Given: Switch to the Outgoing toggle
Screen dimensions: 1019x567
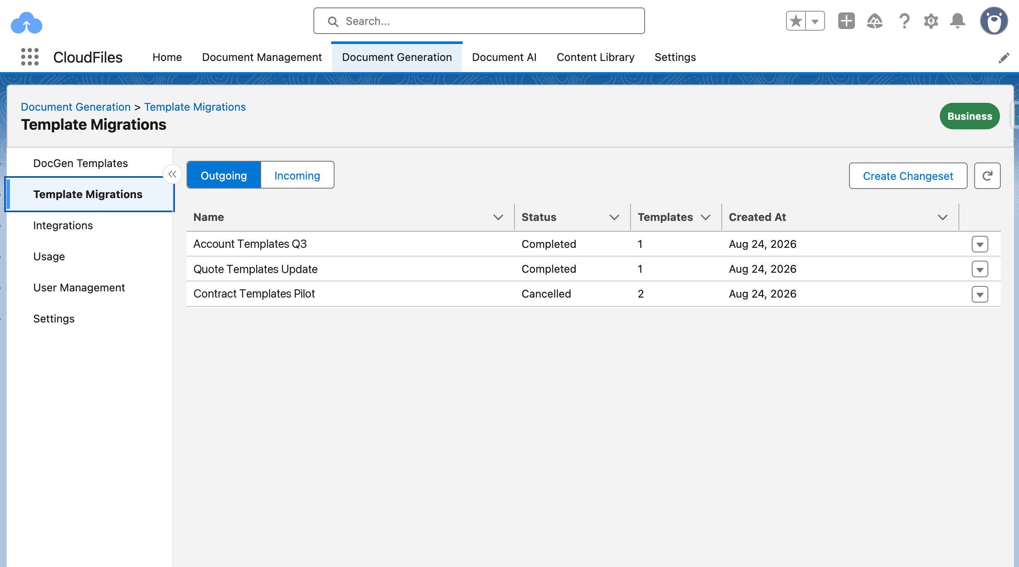Looking at the screenshot, I should pyautogui.click(x=224, y=175).
